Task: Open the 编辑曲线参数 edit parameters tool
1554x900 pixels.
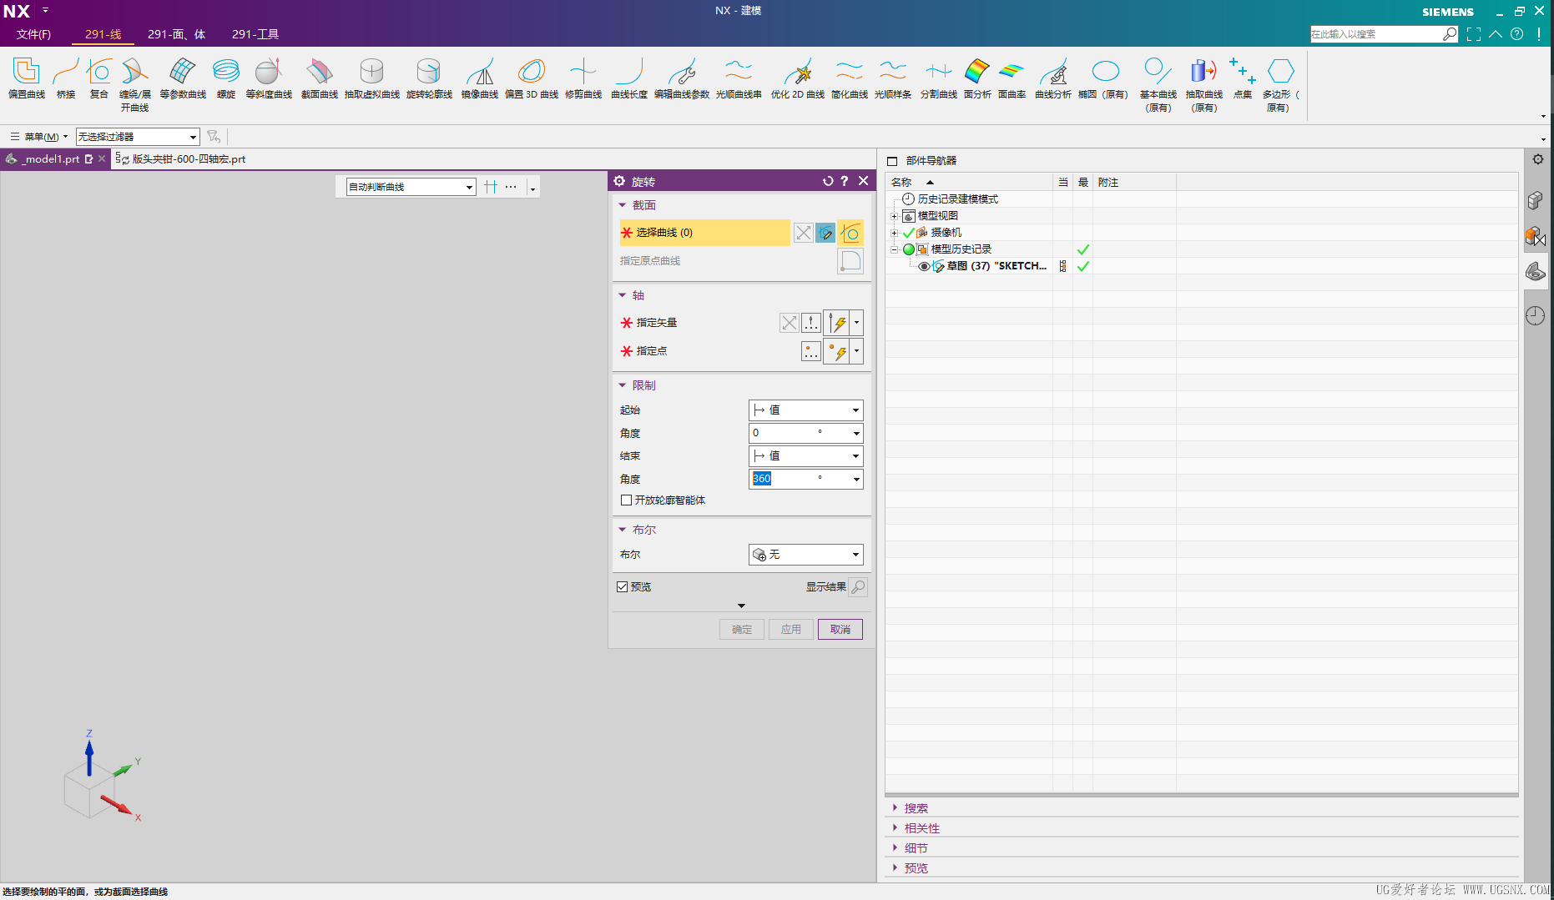Action: tap(682, 78)
